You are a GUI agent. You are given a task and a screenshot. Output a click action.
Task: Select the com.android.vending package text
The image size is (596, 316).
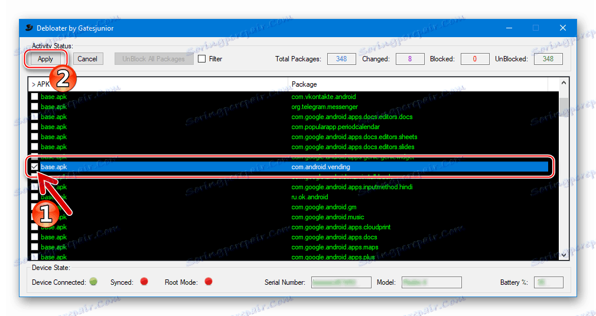(321, 167)
